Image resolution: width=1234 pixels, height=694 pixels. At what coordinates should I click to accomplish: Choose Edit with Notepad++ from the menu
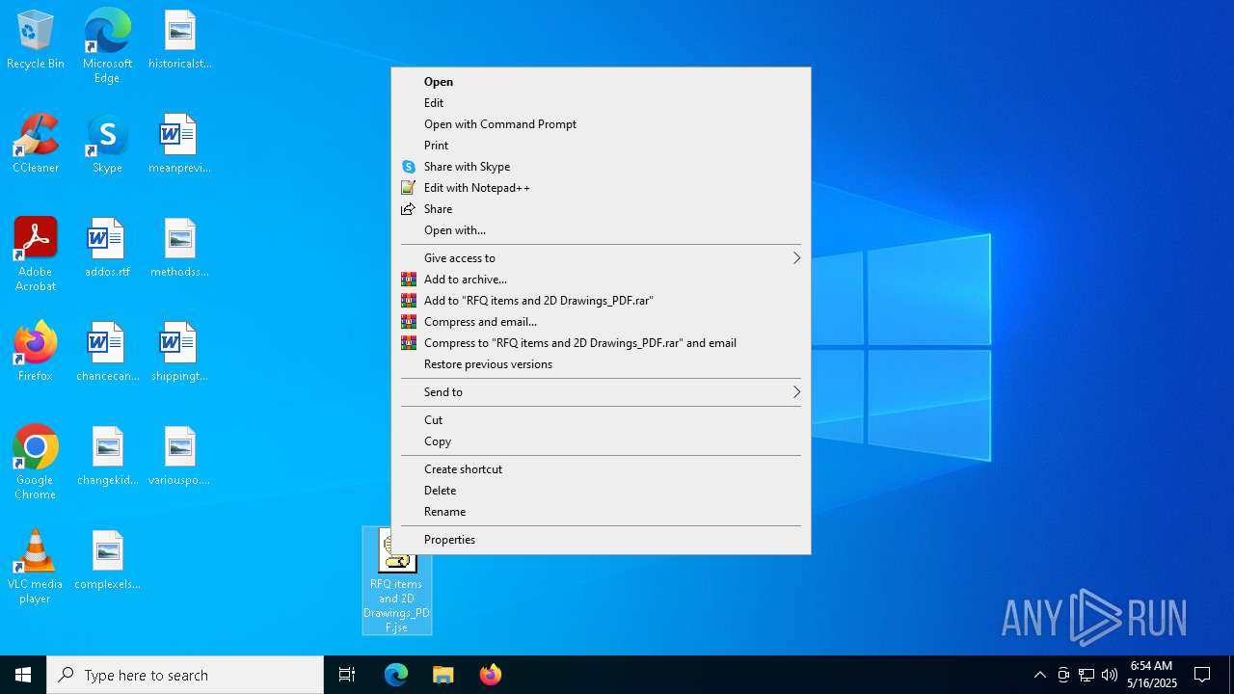click(x=601, y=188)
